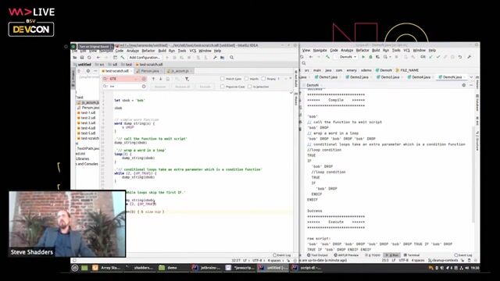
Task: Debug DemoN with bug icon
Action: [x=370, y=57]
